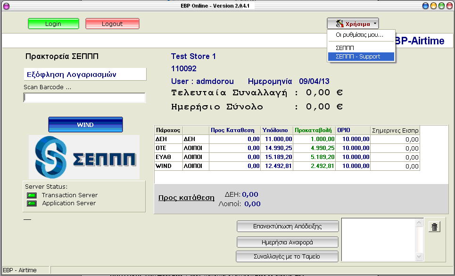Image resolution: width=455 pixels, height=276 pixels.
Task: Click the list box scroll down arrow
Action: coord(419,256)
